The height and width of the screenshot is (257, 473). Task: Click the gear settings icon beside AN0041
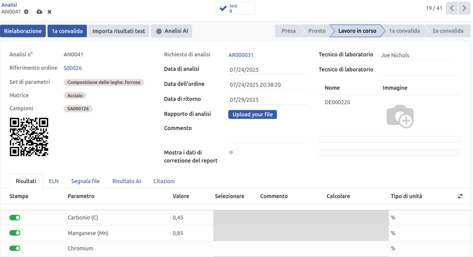[26, 12]
